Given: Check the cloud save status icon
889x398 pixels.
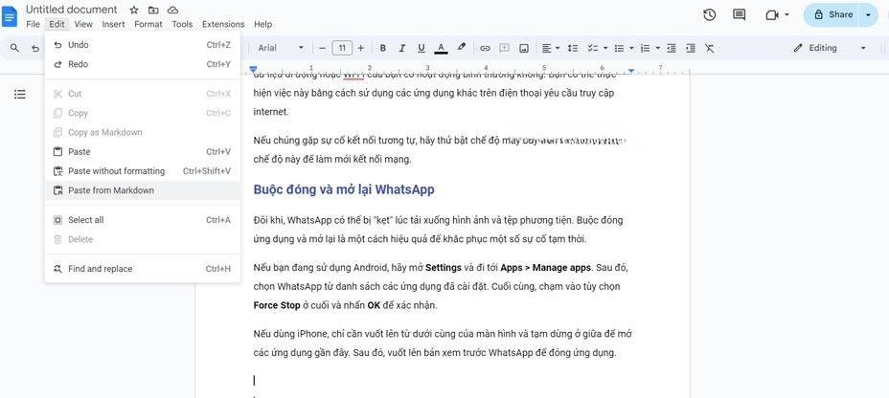Looking at the screenshot, I should click(173, 11).
